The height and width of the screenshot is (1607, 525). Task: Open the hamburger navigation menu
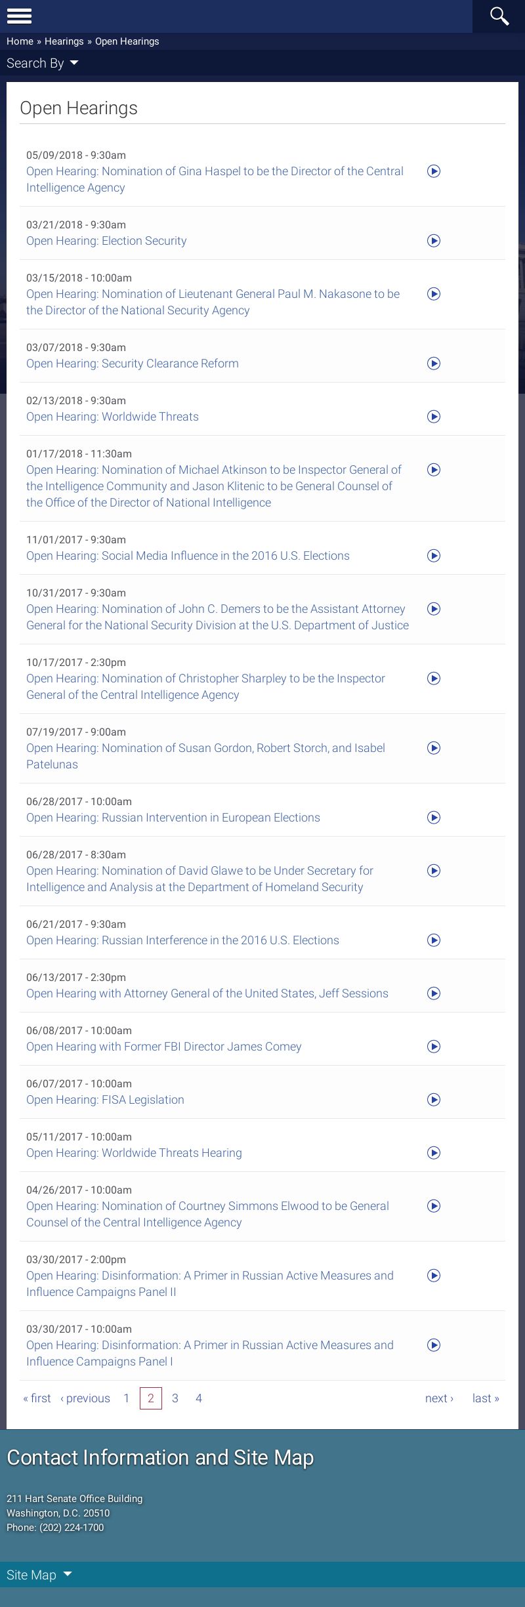19,16
